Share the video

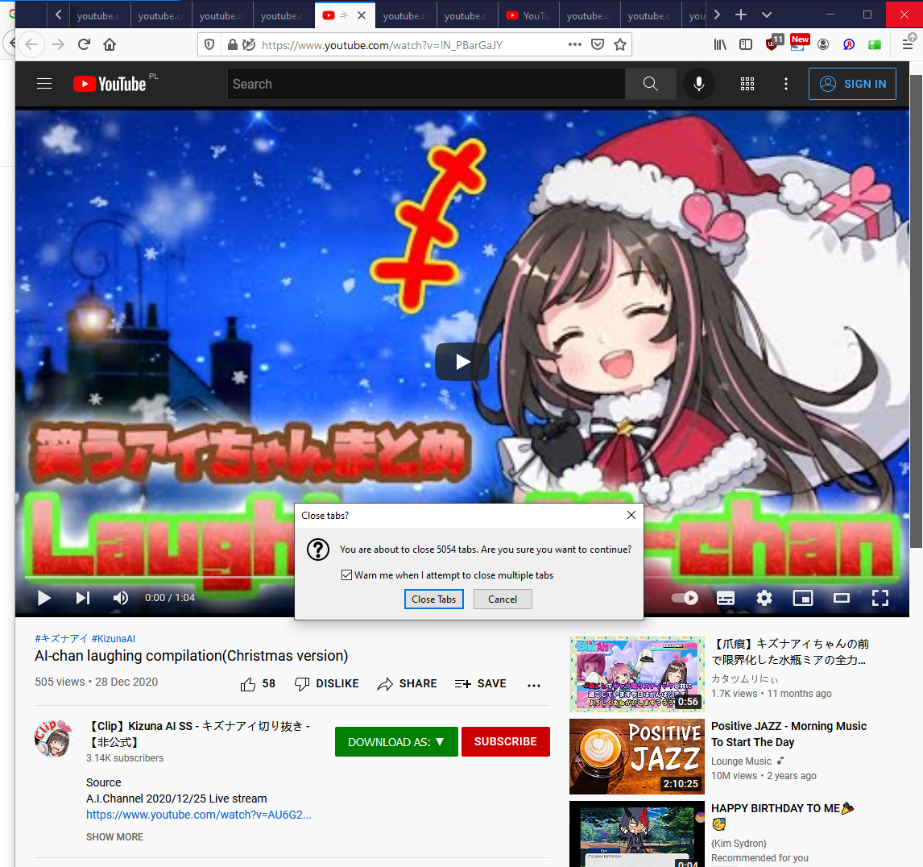coord(408,684)
